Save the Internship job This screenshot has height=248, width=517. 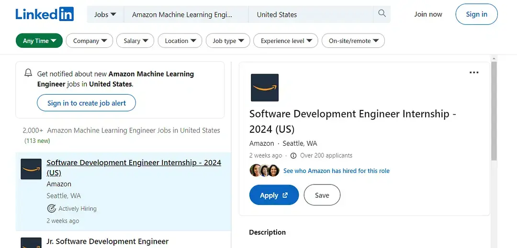[322, 195]
